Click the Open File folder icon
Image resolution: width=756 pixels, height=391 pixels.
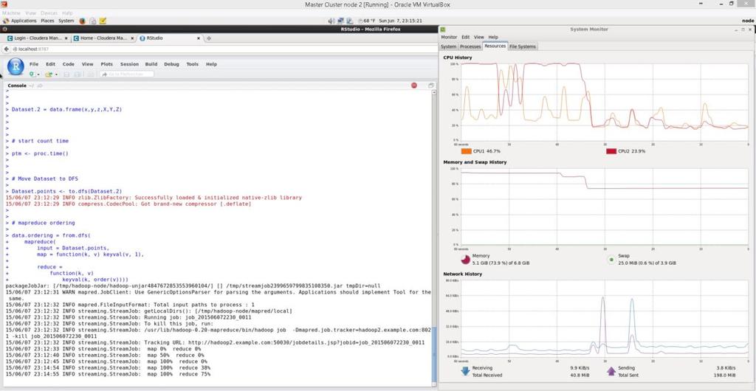click(48, 75)
